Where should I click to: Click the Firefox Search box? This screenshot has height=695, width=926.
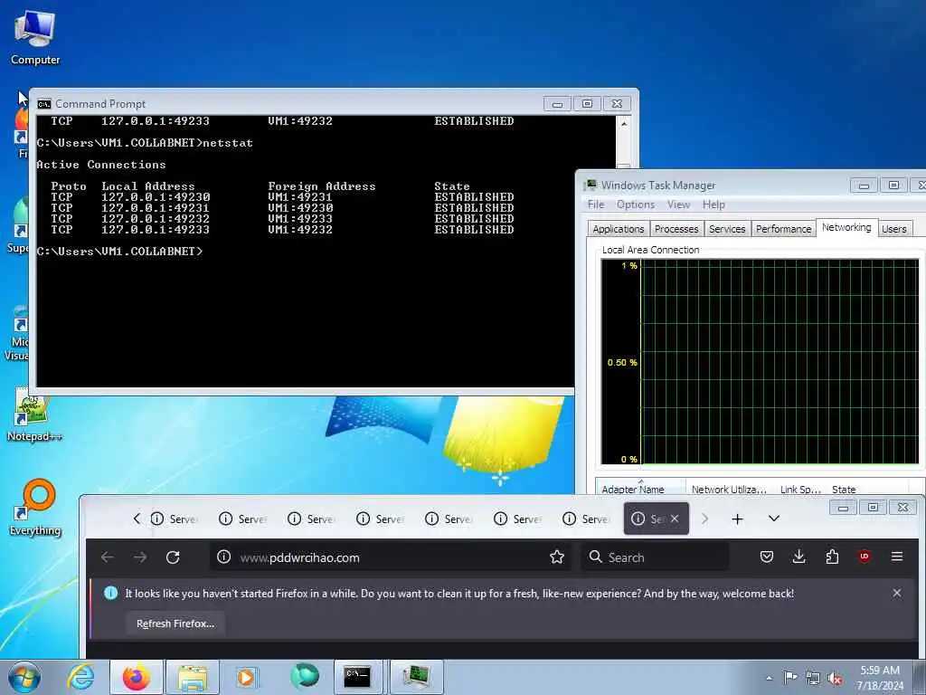point(655,557)
